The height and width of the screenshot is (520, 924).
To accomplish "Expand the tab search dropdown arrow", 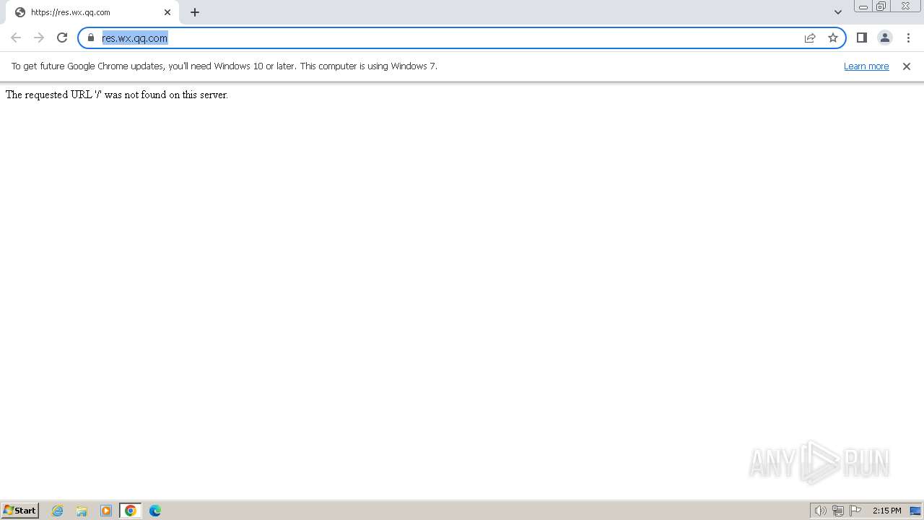I will (838, 12).
